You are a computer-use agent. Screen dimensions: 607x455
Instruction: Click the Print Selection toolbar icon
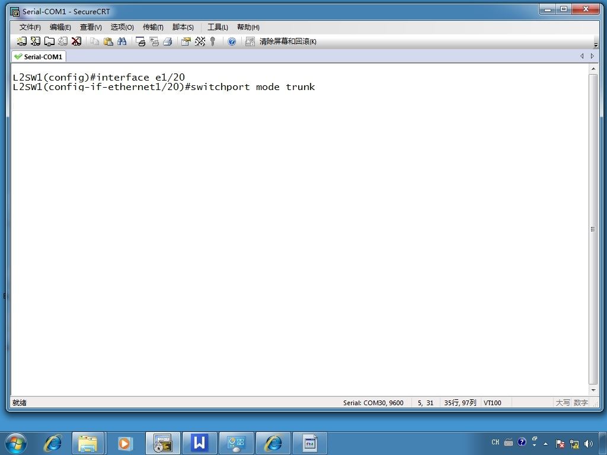154,41
